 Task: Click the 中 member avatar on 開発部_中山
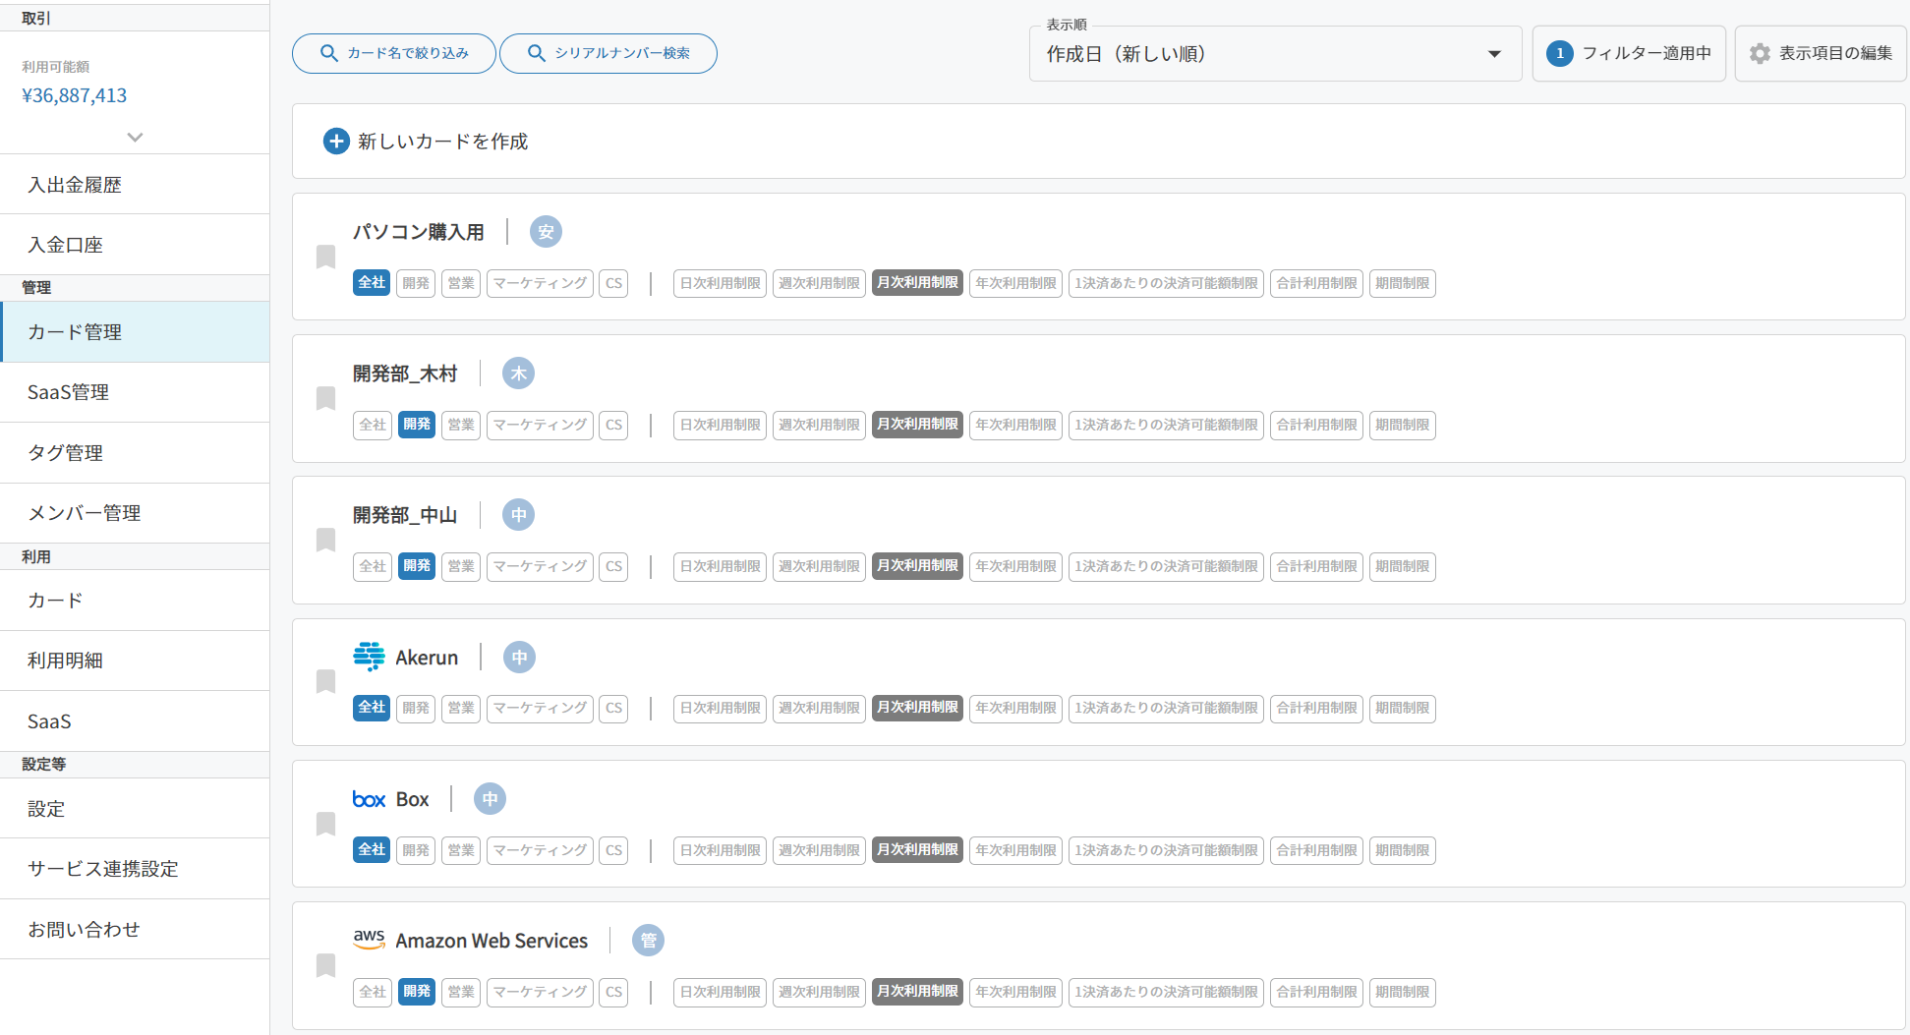click(x=519, y=515)
